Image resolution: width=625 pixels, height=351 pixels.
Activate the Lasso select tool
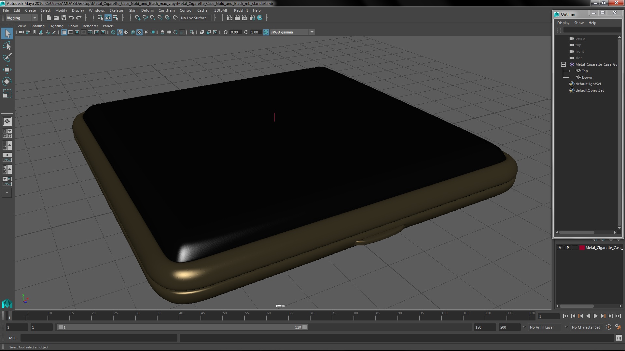(x=7, y=46)
